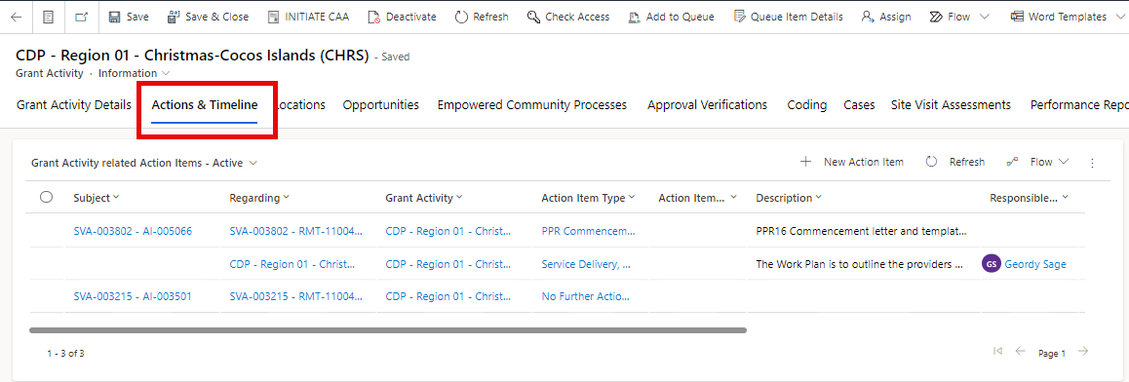Go to Approval Verifications tab
This screenshot has width=1129, height=382.
[x=707, y=105]
